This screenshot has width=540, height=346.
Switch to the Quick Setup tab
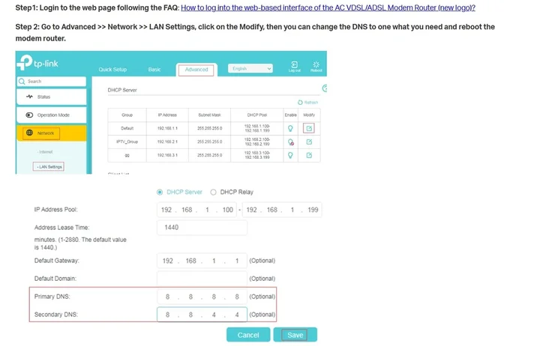(x=112, y=70)
